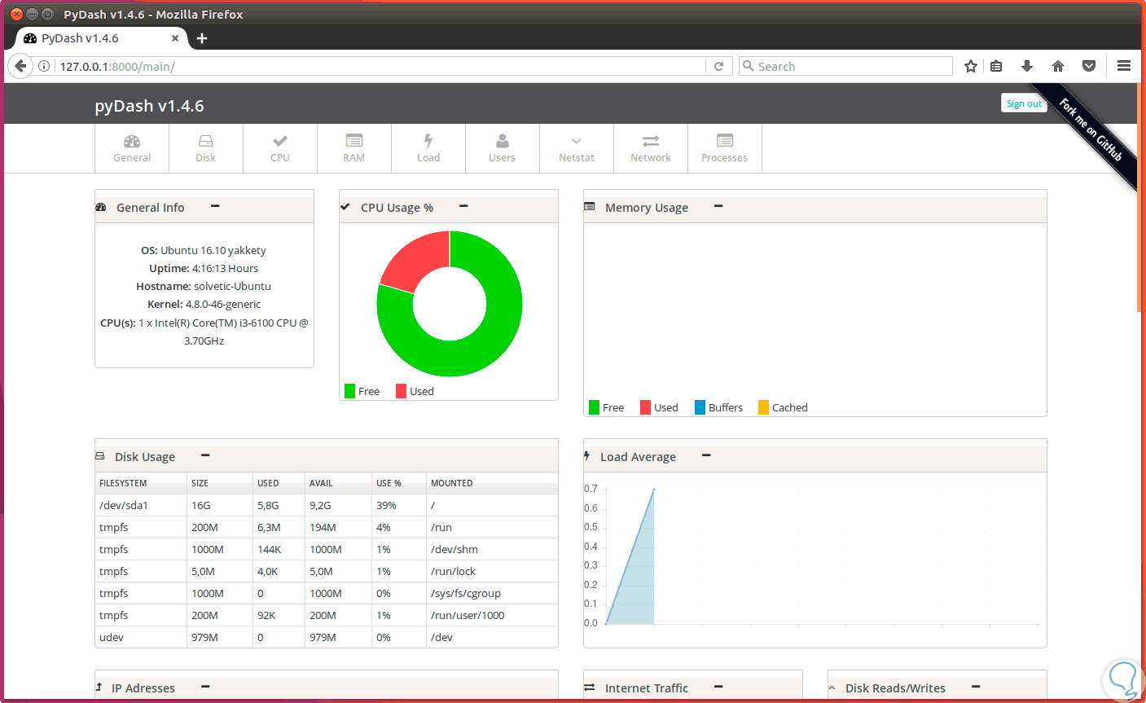The height and width of the screenshot is (703, 1146).
Task: Click the Sign out button
Action: pos(1023,103)
